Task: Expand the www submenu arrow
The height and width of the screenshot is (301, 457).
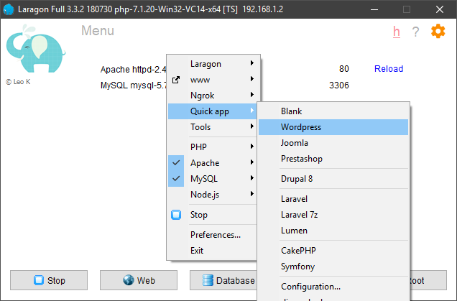Action: [x=252, y=79]
